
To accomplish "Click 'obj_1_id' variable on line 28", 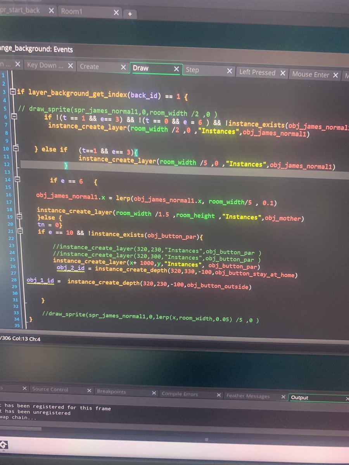I will (41, 280).
